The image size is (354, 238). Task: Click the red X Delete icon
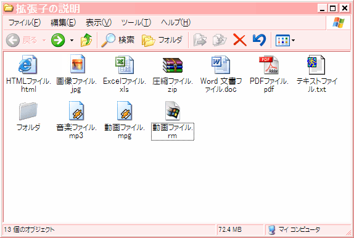239,40
